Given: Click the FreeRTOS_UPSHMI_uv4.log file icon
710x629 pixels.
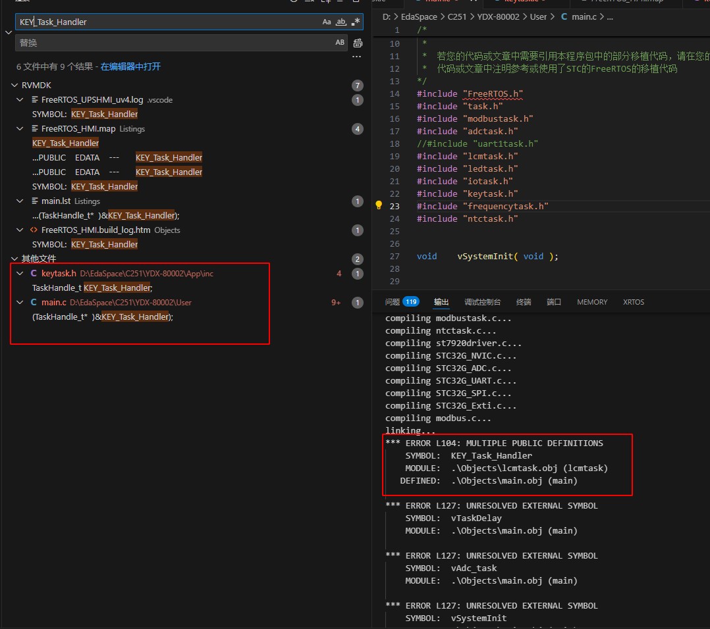Looking at the screenshot, I should [x=35, y=99].
